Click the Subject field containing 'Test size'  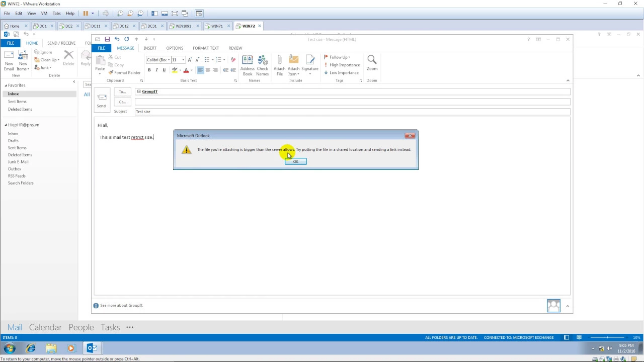[x=352, y=112]
